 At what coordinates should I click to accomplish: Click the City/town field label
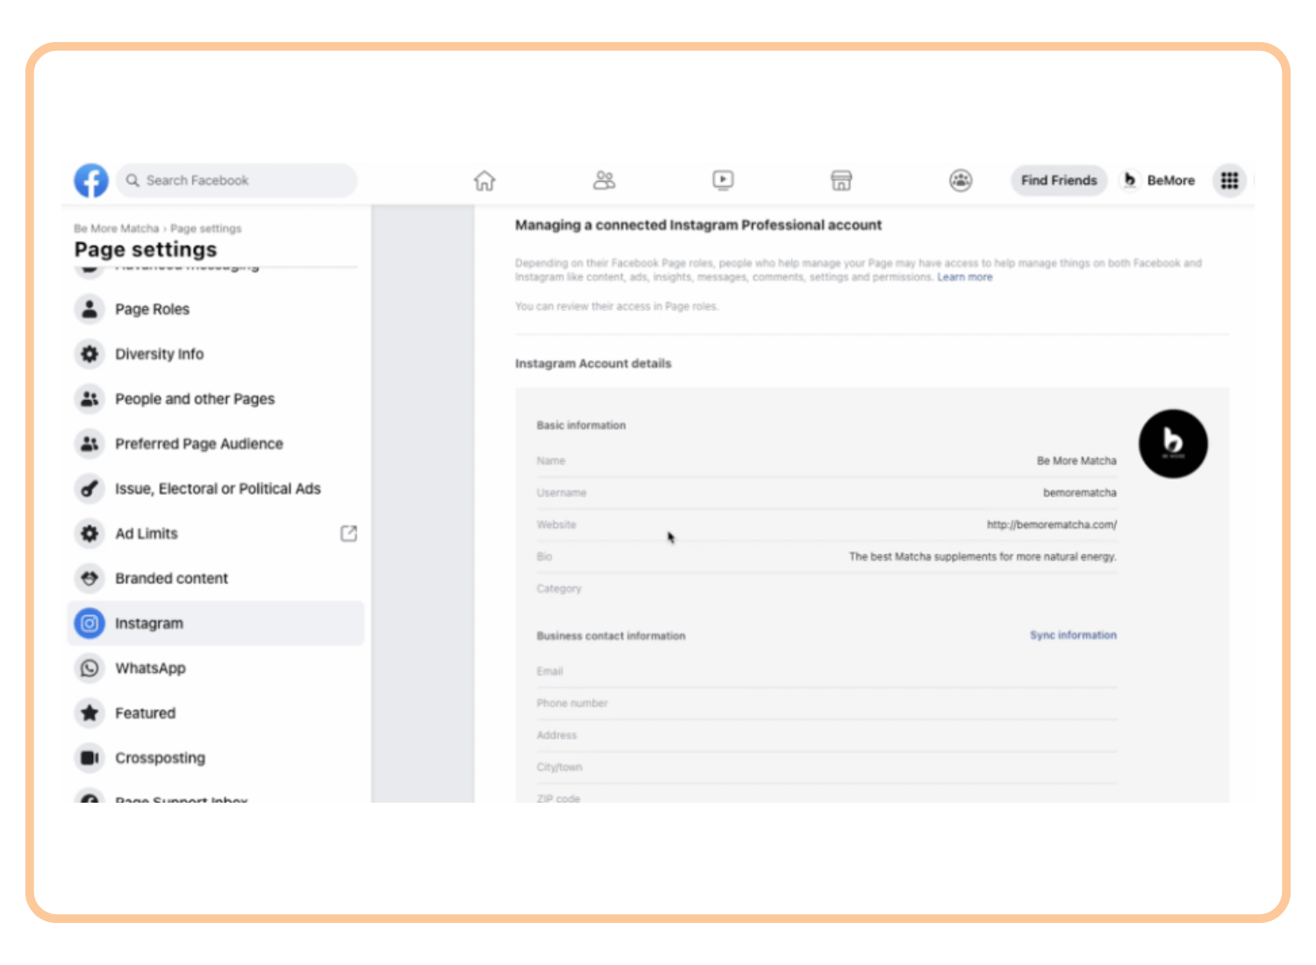(559, 768)
